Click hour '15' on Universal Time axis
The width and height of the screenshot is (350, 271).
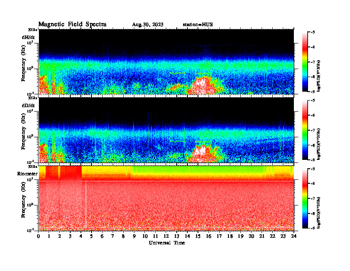point(198,236)
